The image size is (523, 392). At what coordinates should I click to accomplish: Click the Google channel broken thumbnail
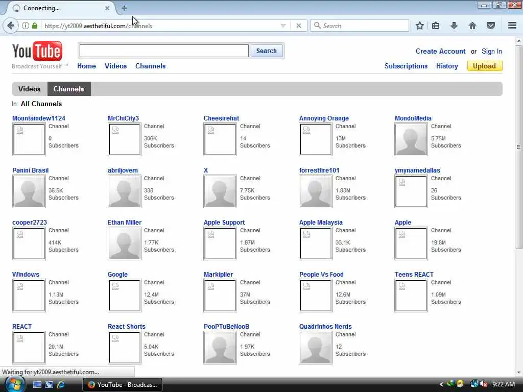coord(124,296)
